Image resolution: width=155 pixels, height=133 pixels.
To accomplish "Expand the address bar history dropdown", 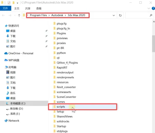I will tap(114, 15).
